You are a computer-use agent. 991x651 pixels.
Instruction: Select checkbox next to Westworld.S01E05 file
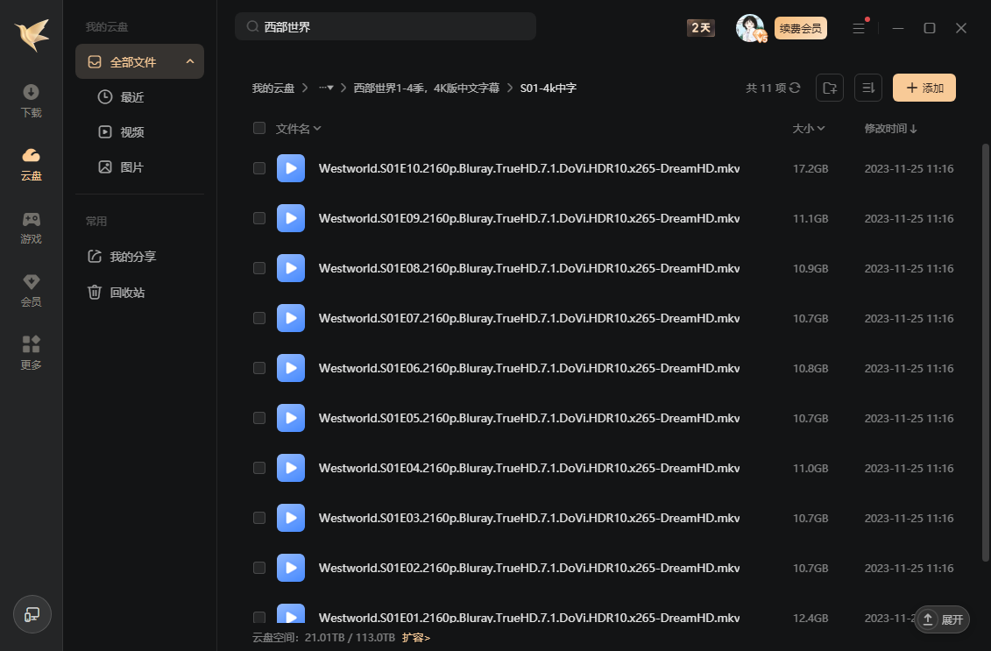[259, 418]
